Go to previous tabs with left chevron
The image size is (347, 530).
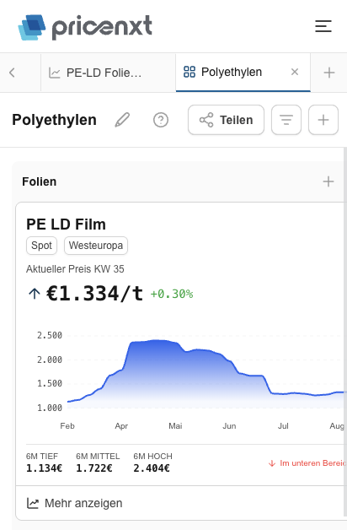tap(12, 73)
